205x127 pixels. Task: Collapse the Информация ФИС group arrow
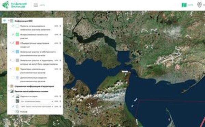click(x=9, y=21)
